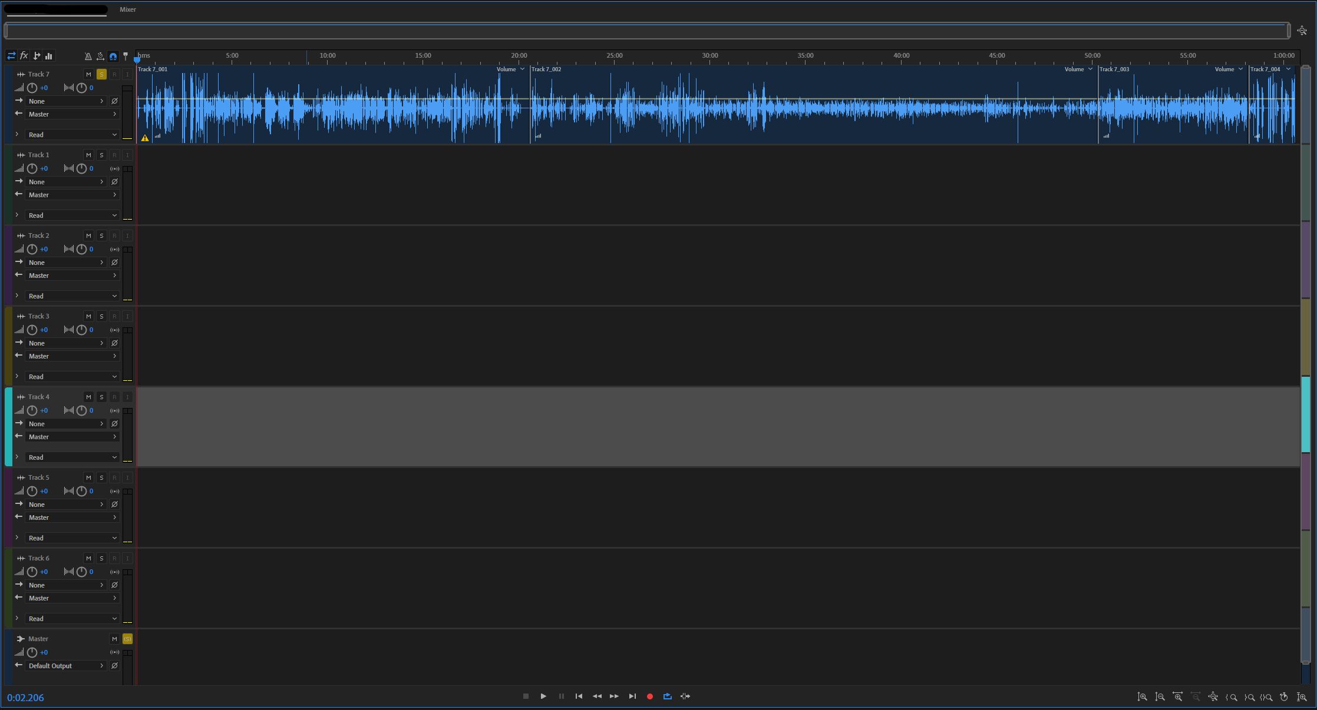The image size is (1317, 710).
Task: Click the 0:02.206 time display
Action: (x=25, y=698)
